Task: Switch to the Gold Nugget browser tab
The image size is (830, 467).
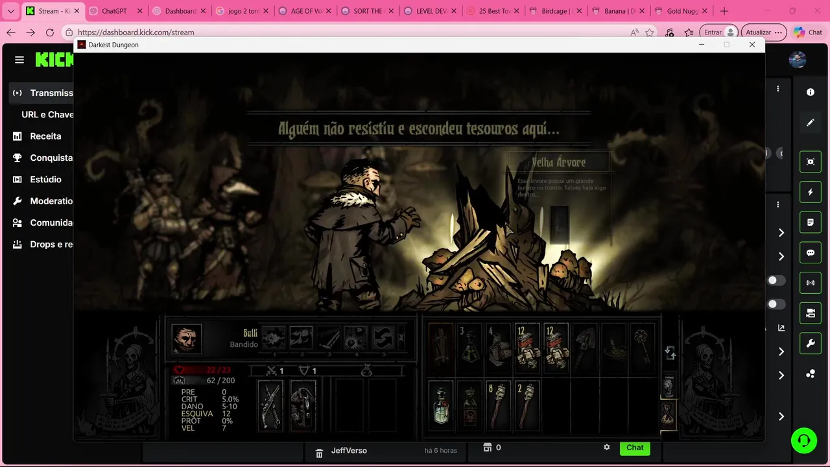Action: point(683,11)
